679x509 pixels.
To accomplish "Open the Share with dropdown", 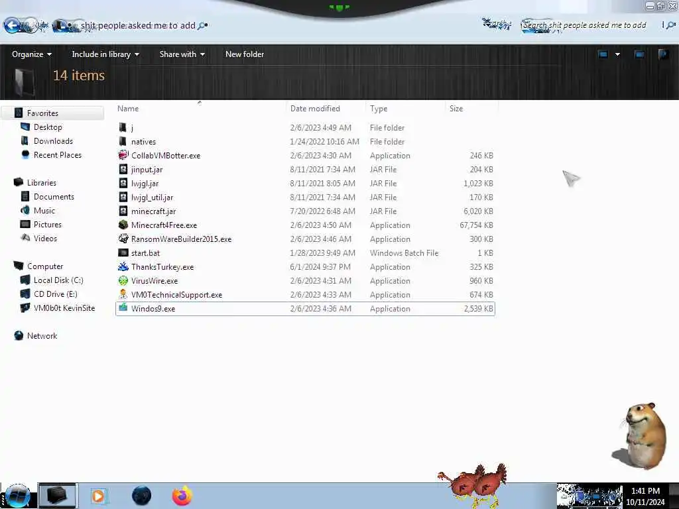I will coord(182,54).
